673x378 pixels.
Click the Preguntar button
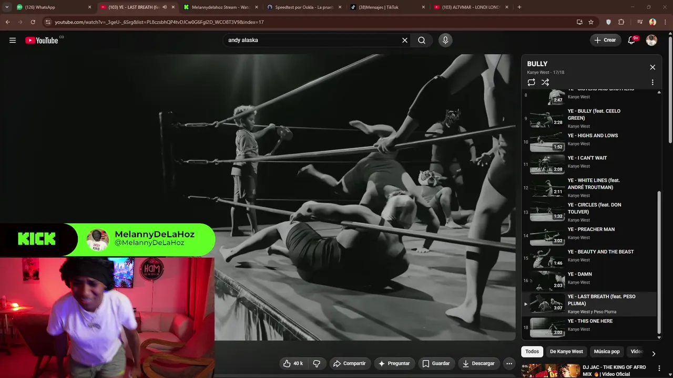(394, 363)
